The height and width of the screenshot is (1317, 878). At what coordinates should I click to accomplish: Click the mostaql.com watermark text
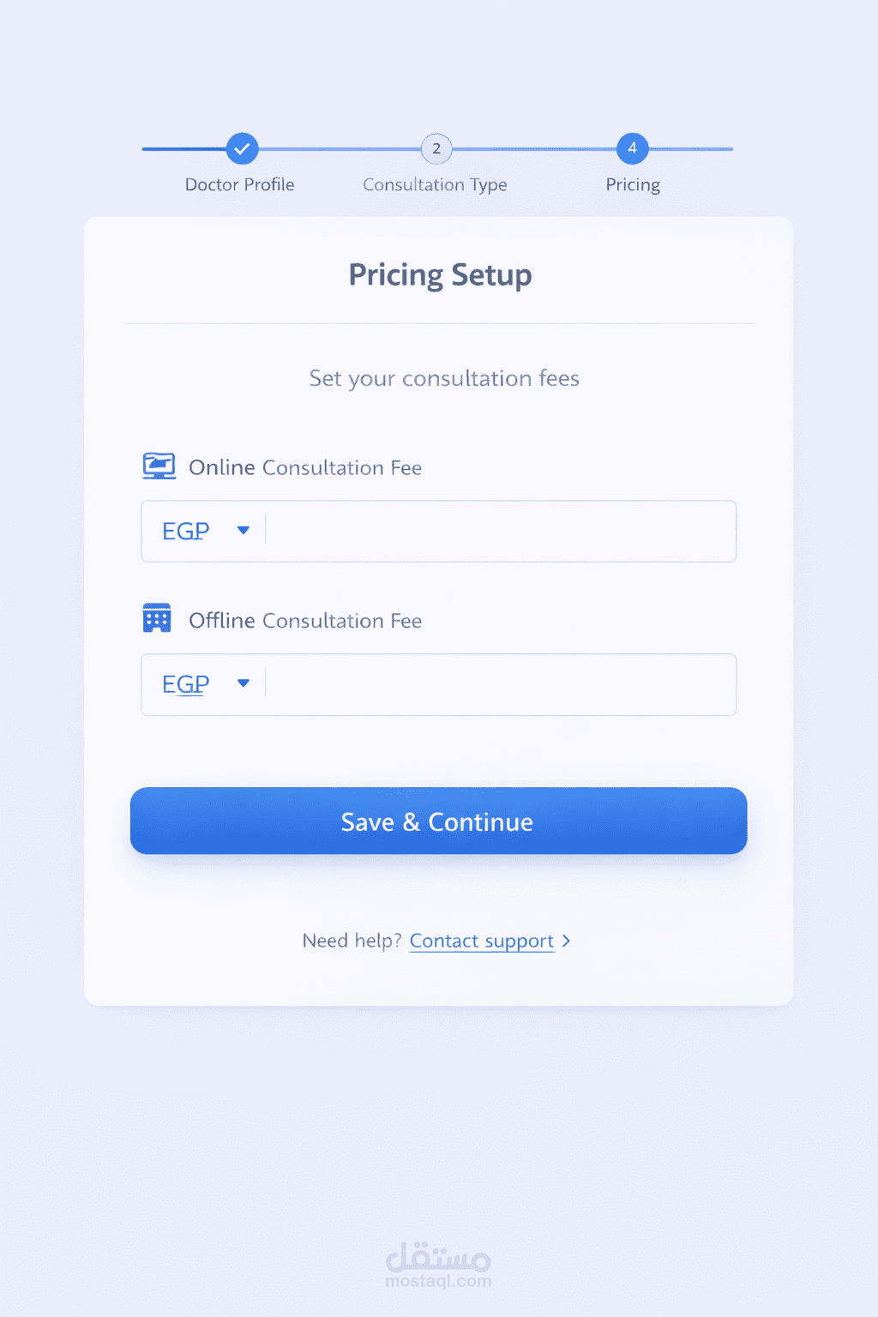[438, 1282]
